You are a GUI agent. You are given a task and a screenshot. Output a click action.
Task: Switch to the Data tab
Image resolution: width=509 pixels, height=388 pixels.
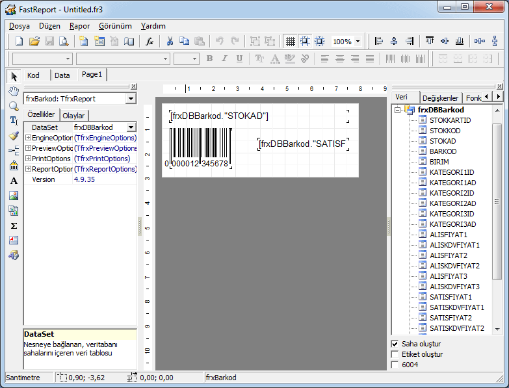click(62, 75)
